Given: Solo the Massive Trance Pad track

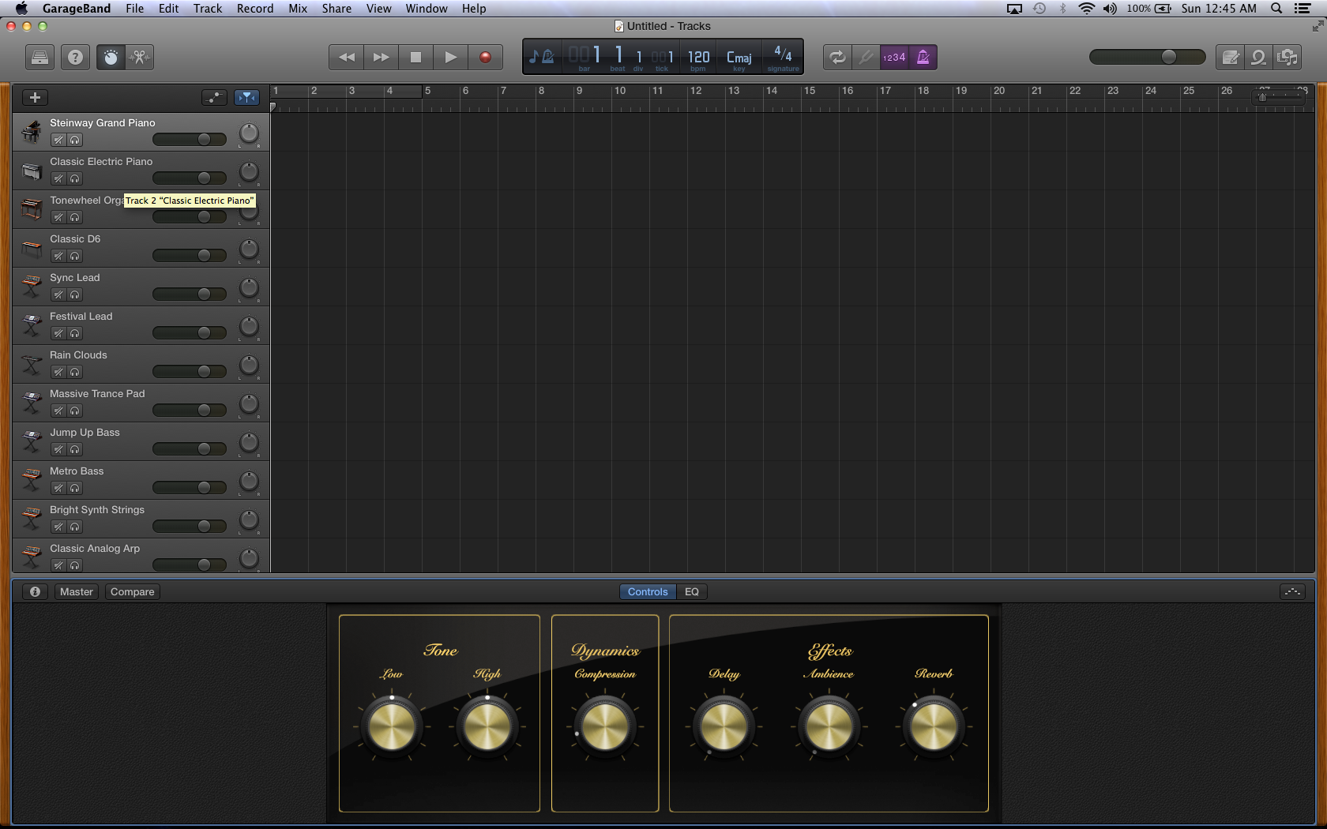Looking at the screenshot, I should [x=75, y=411].
